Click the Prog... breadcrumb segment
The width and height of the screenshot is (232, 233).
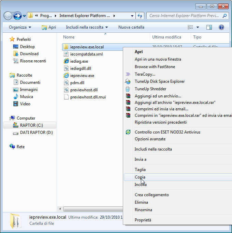pos(46,16)
